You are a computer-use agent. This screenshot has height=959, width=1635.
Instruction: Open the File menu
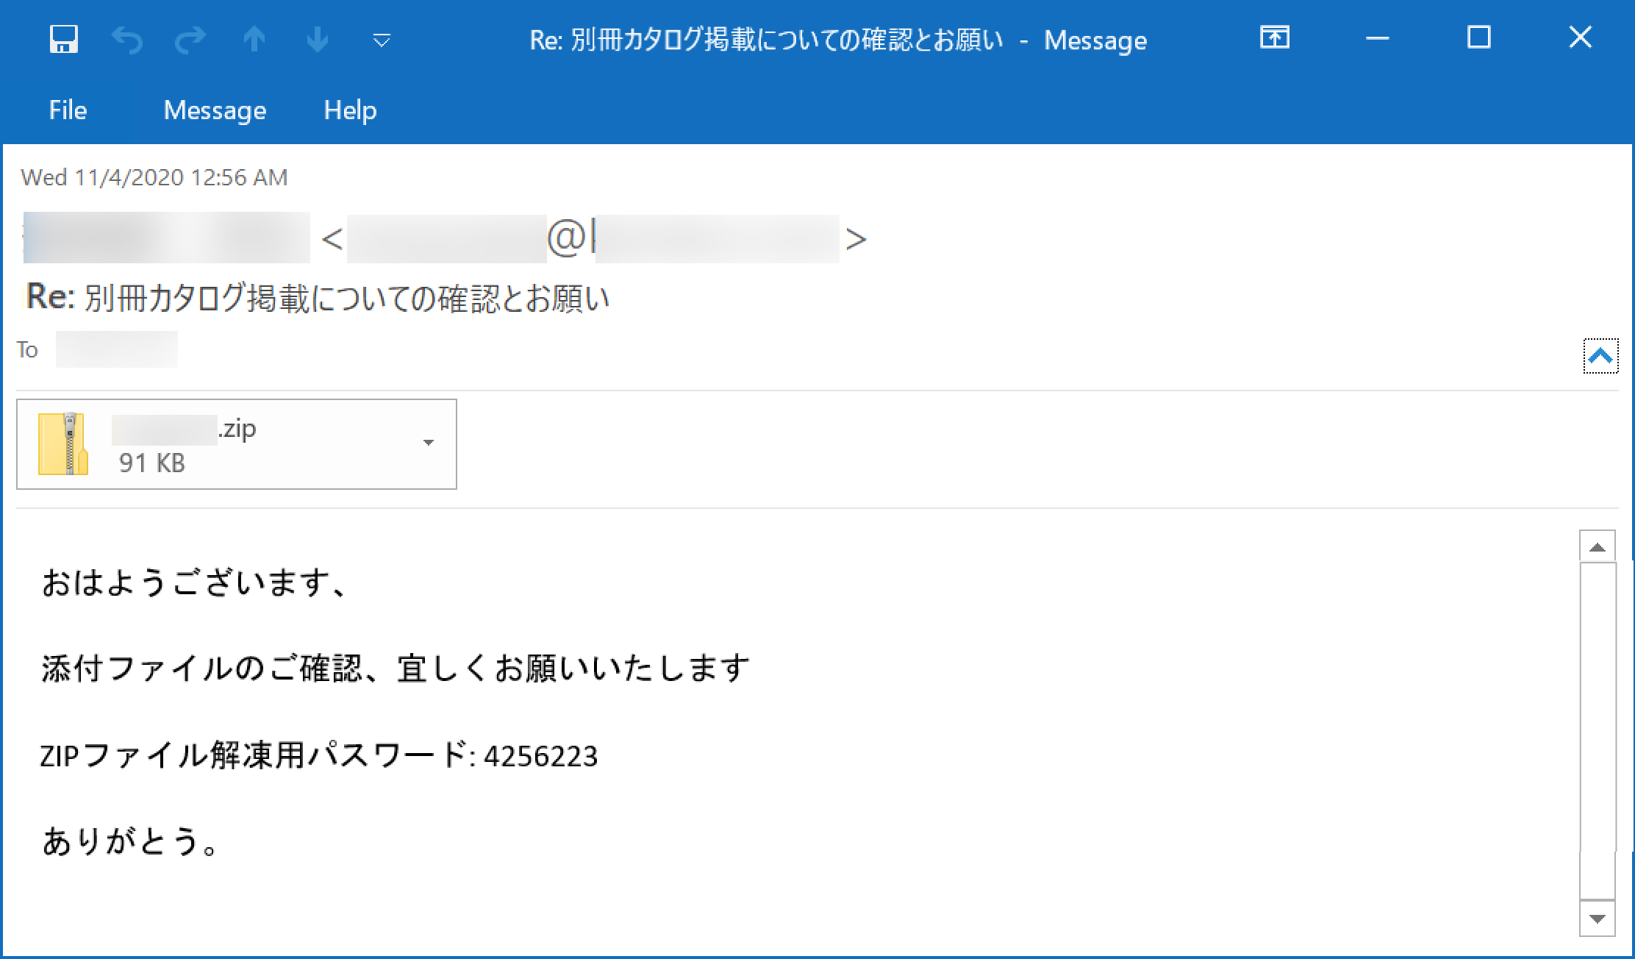[68, 110]
